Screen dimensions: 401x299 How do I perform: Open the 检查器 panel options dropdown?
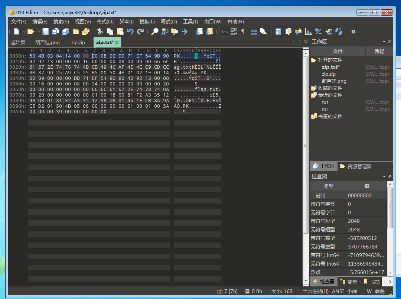(384, 176)
